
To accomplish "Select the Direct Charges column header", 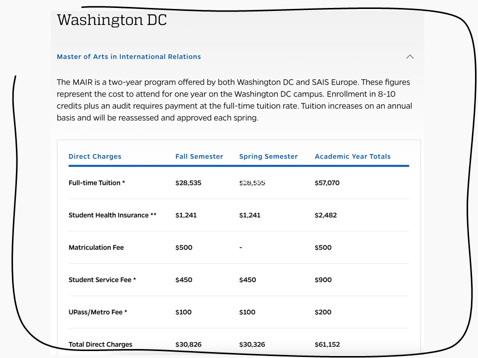I will click(95, 157).
